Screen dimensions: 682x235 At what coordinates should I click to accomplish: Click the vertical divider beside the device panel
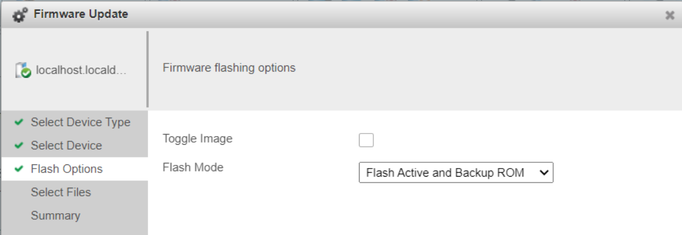point(148,69)
